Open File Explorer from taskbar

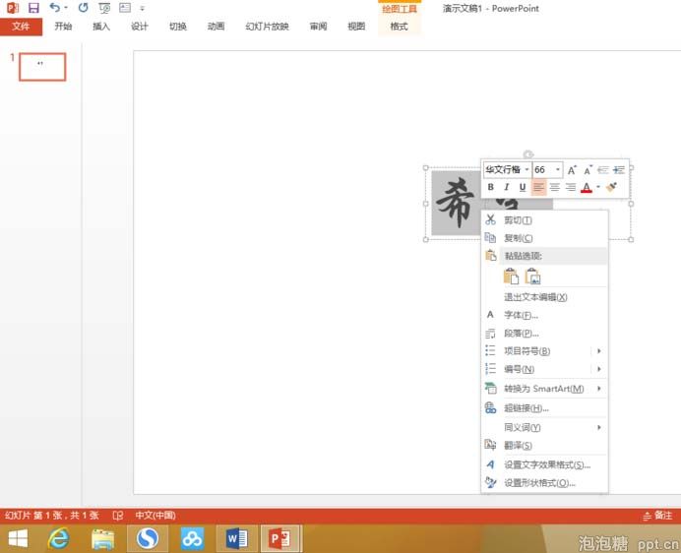point(103,539)
